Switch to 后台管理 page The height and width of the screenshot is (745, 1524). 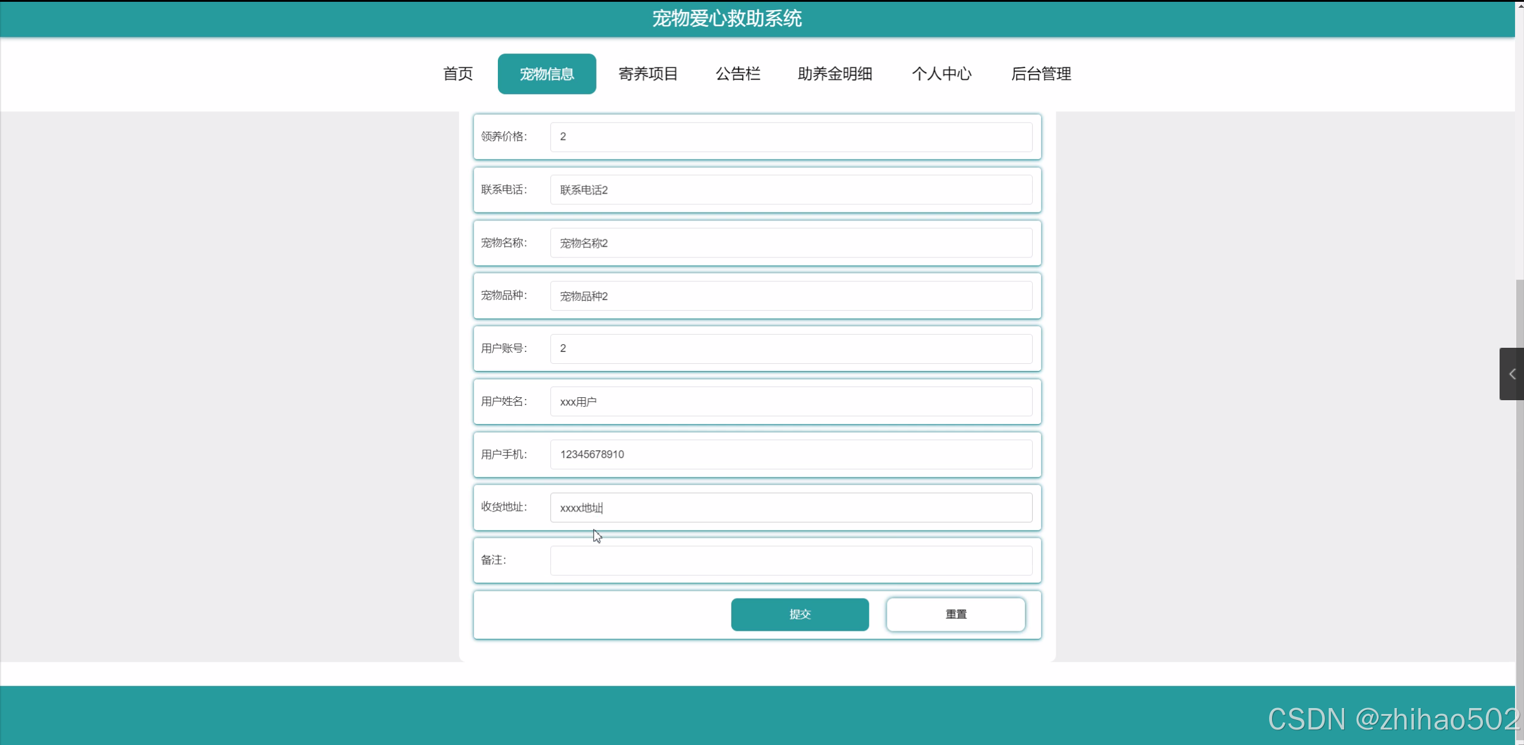point(1040,74)
